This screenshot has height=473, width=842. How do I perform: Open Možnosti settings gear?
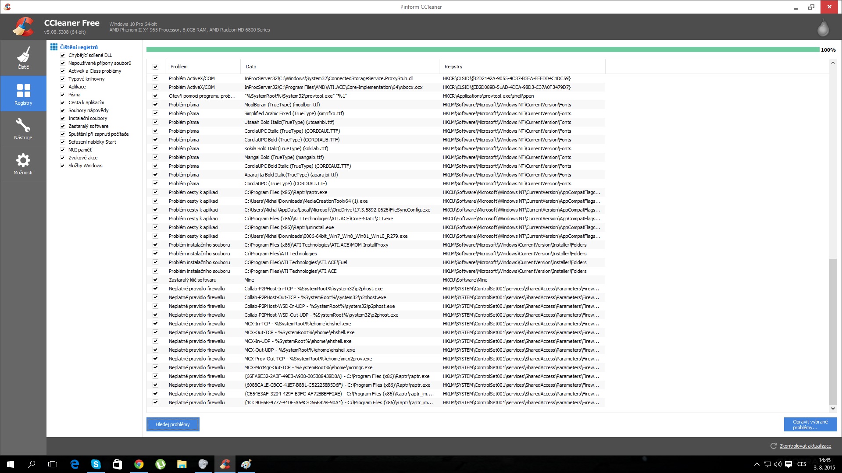tap(23, 164)
